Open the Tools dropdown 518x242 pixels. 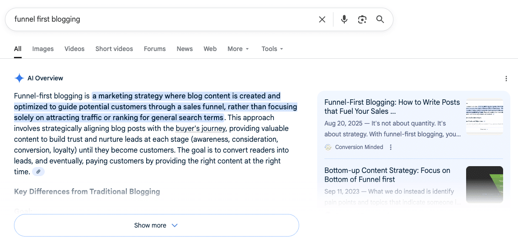coord(272,49)
